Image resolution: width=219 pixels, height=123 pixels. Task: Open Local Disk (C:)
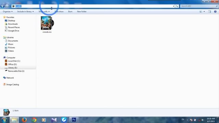pos(14,61)
